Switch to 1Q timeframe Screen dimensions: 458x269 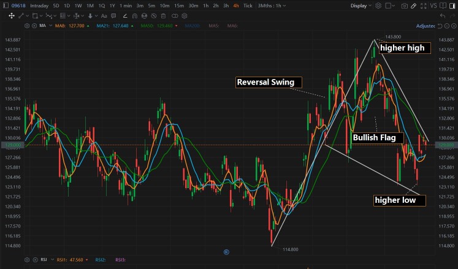point(101,6)
